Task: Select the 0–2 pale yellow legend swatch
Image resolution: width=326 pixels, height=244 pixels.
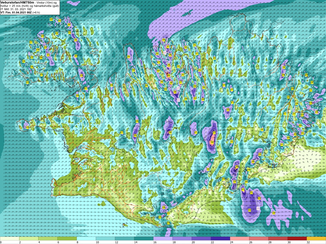Action: click(10, 239)
